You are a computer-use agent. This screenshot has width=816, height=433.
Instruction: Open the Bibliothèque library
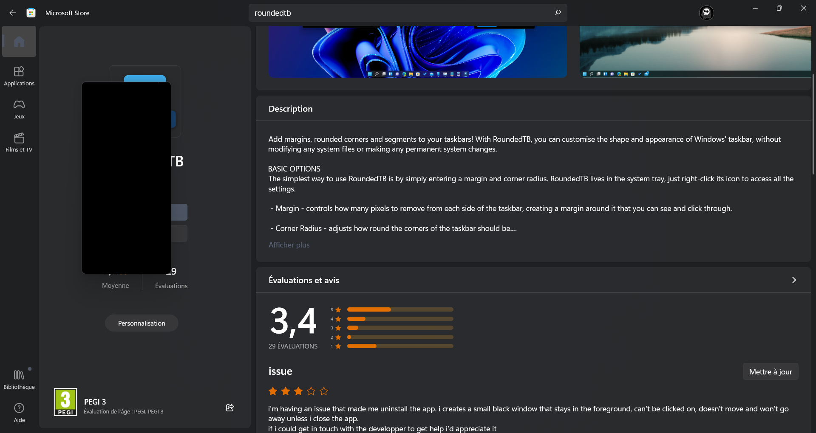pyautogui.click(x=19, y=379)
